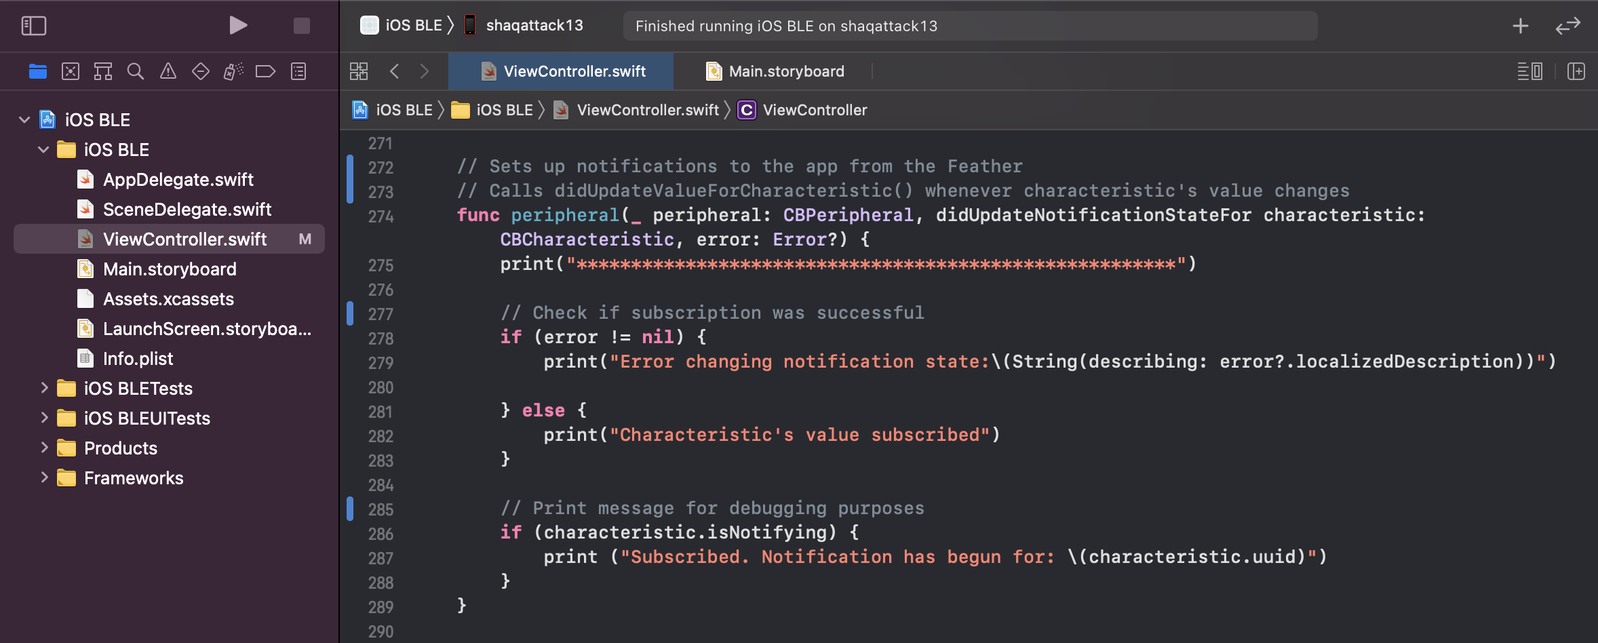Click change bar at line 277
The width and height of the screenshot is (1598, 643).
350,313
